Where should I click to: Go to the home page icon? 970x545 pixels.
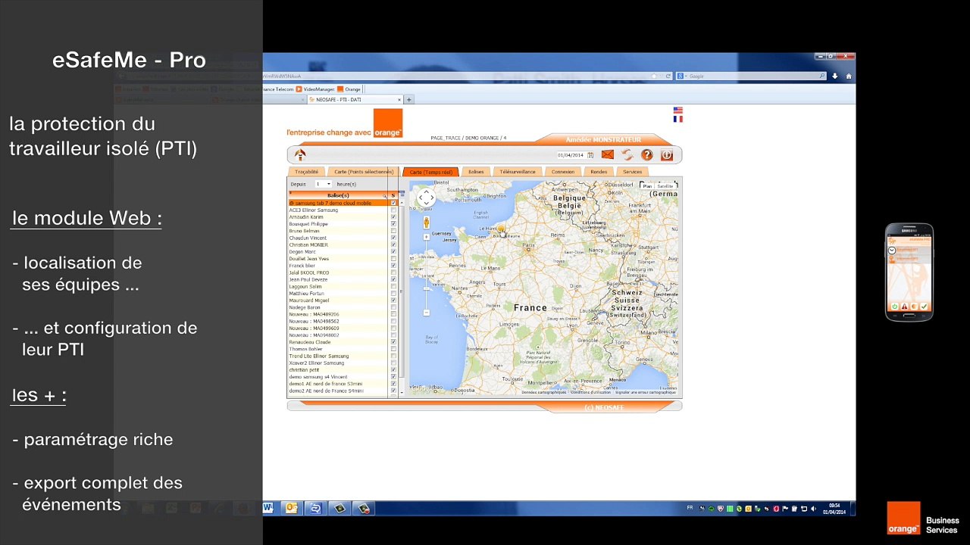pos(300,154)
